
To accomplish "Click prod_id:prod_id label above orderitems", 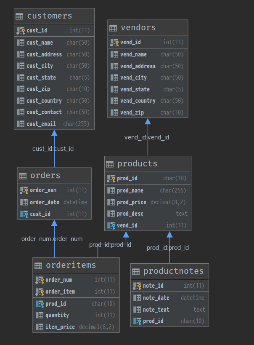I will tap(110, 245).
